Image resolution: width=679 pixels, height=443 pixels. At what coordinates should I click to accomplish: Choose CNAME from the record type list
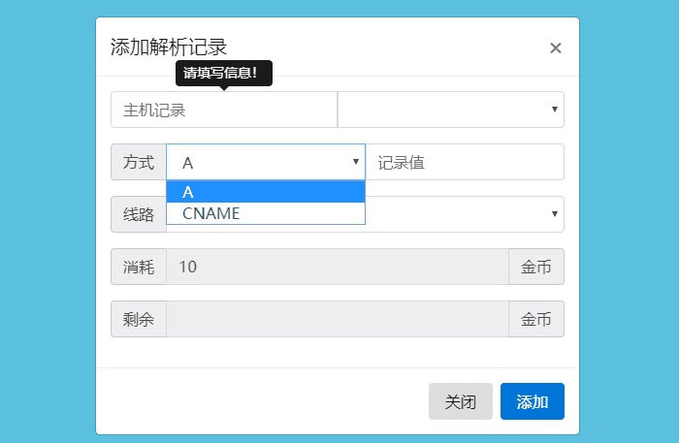(265, 213)
